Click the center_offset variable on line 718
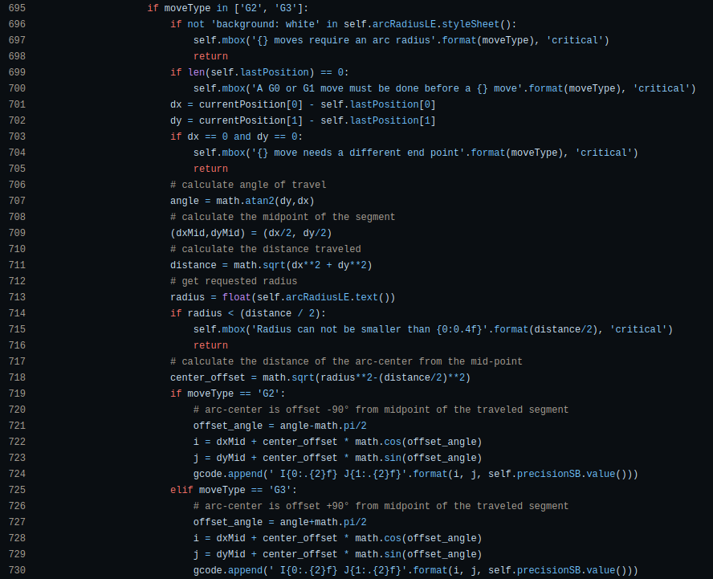Screen dimensions: 713x579 pos(208,377)
